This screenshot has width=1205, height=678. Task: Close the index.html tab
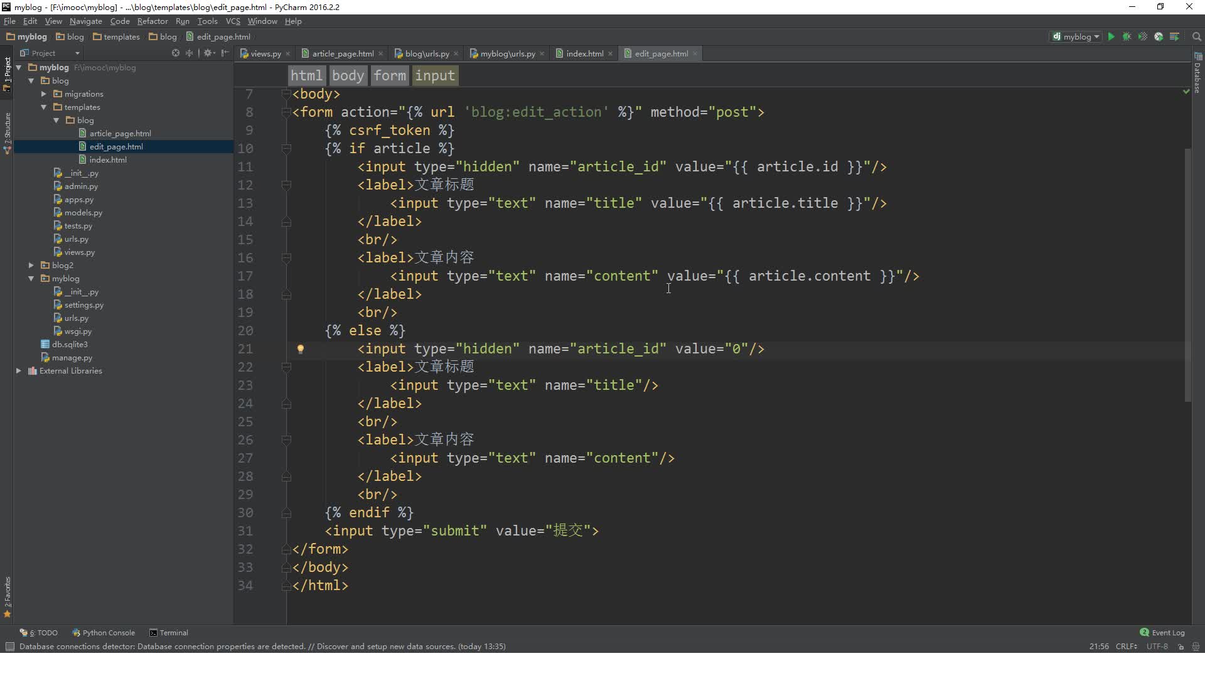coord(611,54)
